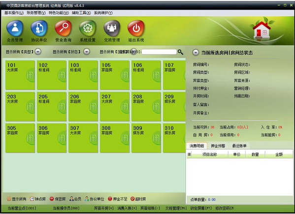Filter rooms by 保密房 status
The height and width of the screenshot is (214, 295).
[58, 199]
